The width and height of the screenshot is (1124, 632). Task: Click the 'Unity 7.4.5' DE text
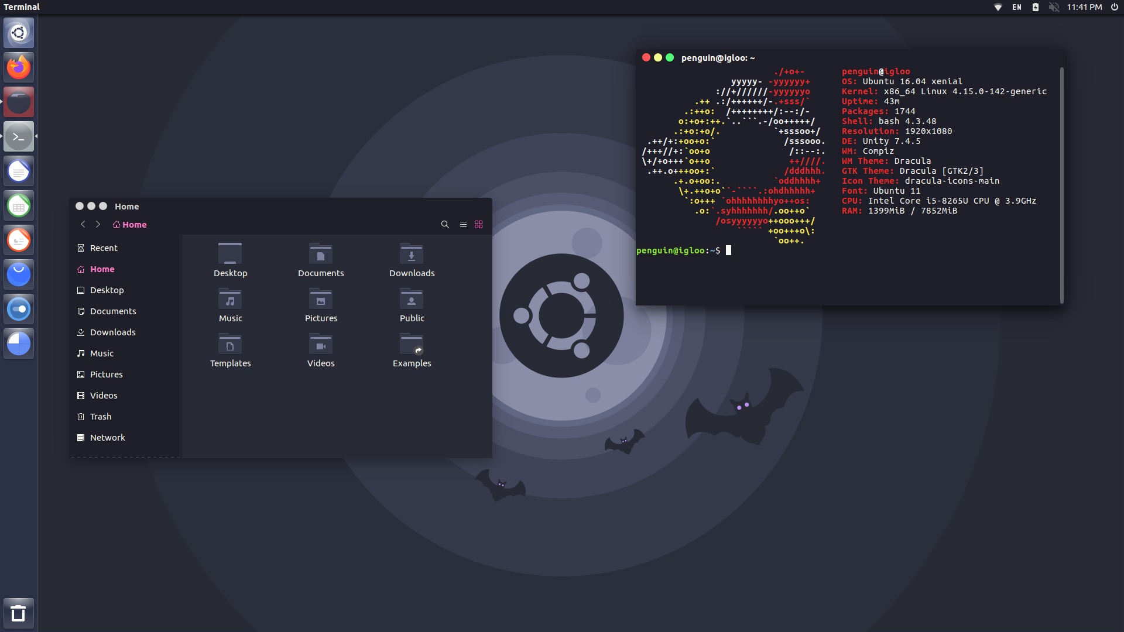(892, 141)
